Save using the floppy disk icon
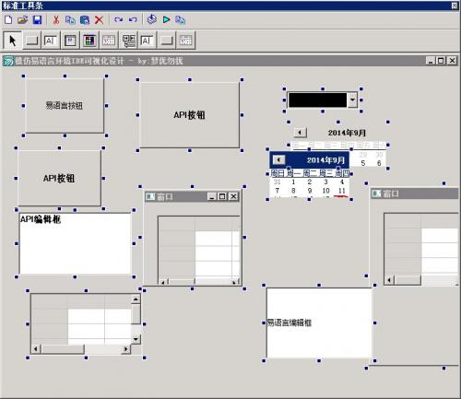Image resolution: width=461 pixels, height=399 pixels. pyautogui.click(x=37, y=20)
